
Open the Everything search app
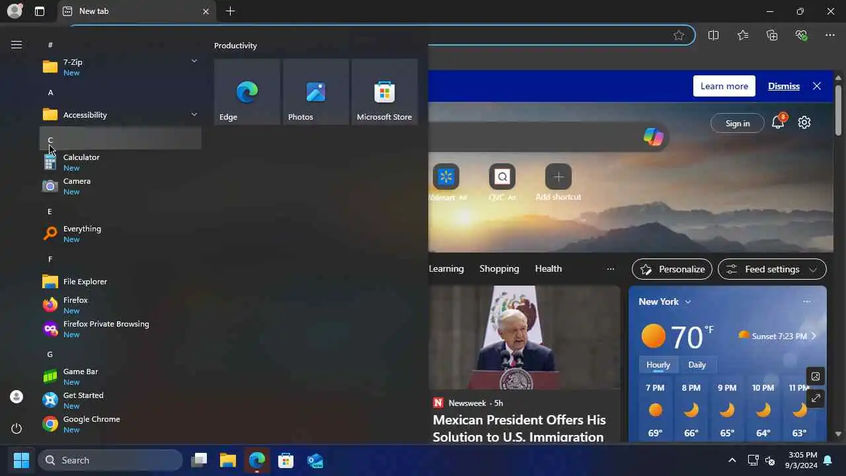click(120, 233)
